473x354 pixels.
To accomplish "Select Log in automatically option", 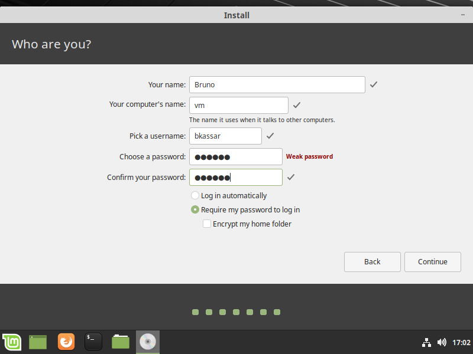I will coord(229,196).
